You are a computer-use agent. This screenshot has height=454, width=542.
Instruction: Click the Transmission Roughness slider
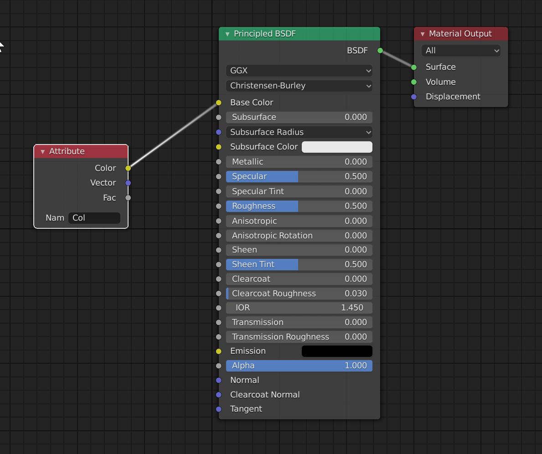point(299,337)
